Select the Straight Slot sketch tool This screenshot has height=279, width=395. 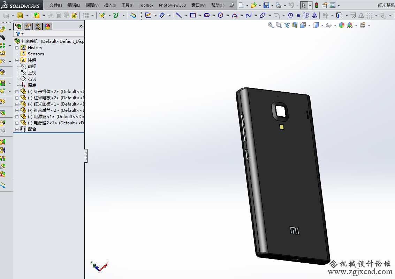tap(207, 15)
